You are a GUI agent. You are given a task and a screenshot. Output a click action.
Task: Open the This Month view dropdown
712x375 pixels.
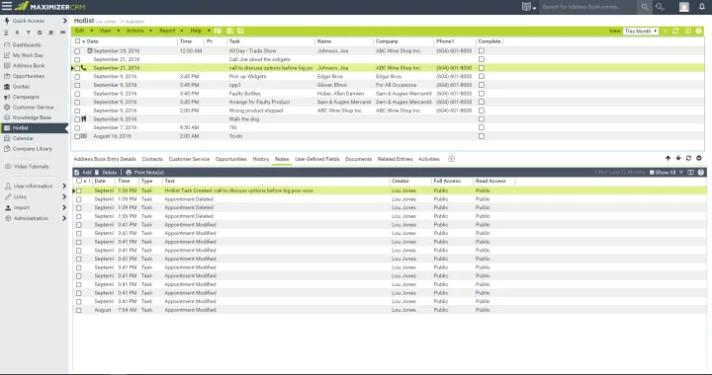click(641, 31)
